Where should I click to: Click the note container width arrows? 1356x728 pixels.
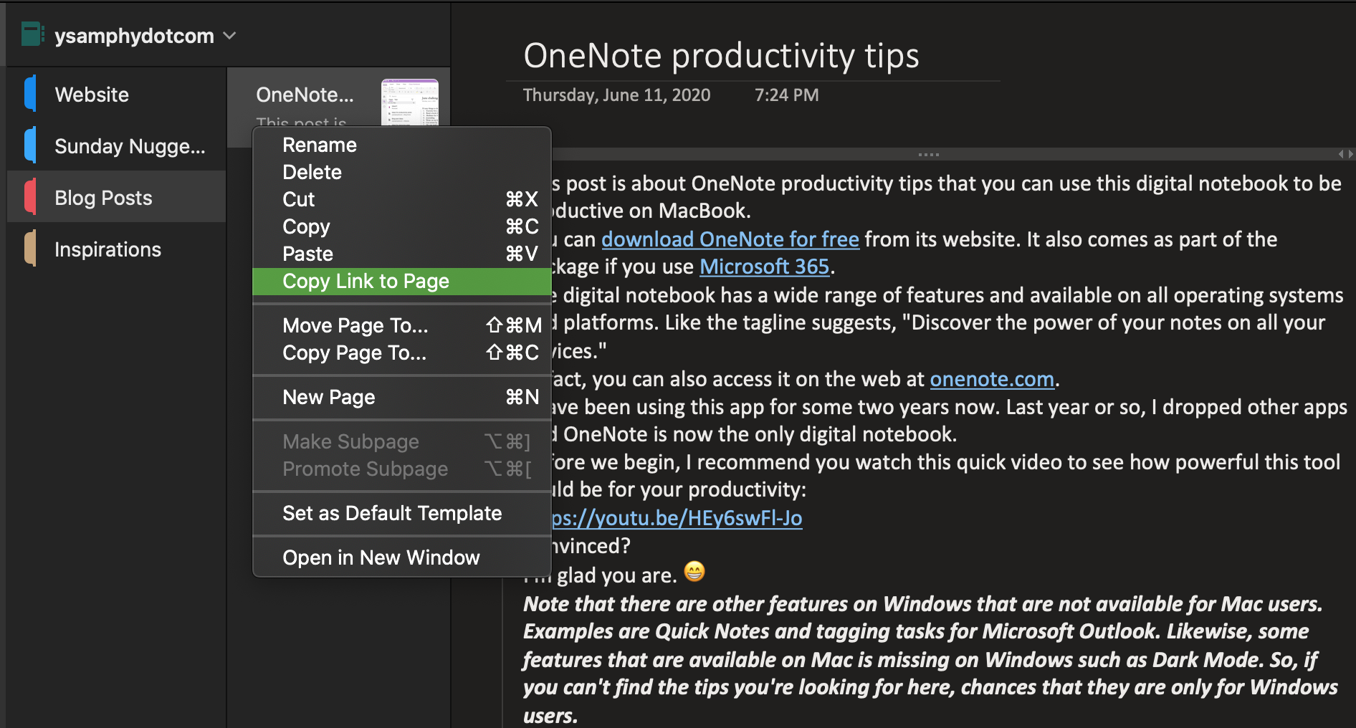tap(1346, 154)
